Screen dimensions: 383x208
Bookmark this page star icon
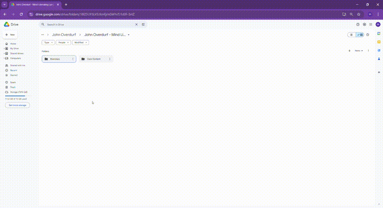(x=359, y=14)
